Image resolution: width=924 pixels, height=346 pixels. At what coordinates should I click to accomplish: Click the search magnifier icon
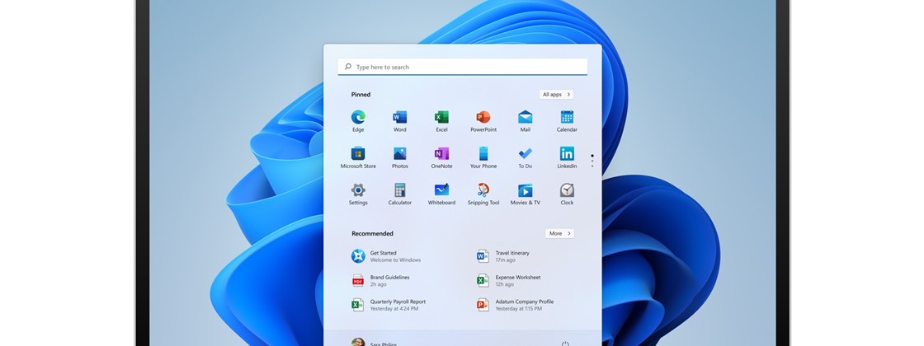pyautogui.click(x=348, y=67)
